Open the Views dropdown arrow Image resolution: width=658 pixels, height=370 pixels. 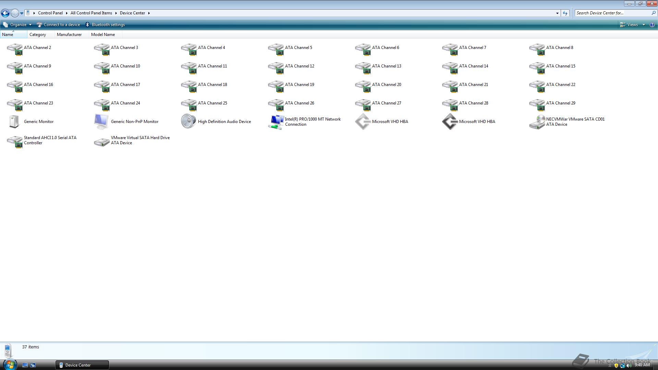(x=644, y=25)
